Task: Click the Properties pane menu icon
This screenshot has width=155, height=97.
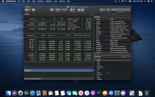Action: click(130, 57)
